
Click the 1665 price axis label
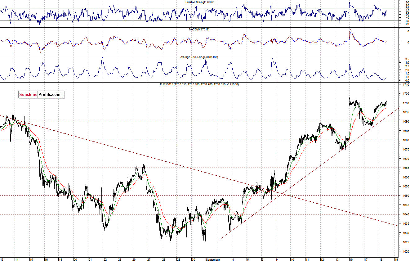tap(406, 168)
